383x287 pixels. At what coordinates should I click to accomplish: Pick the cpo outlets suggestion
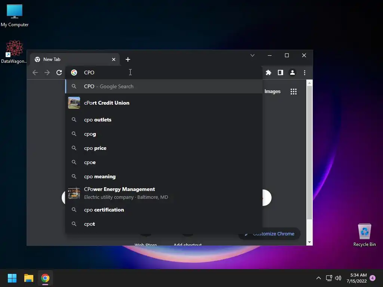point(164,120)
